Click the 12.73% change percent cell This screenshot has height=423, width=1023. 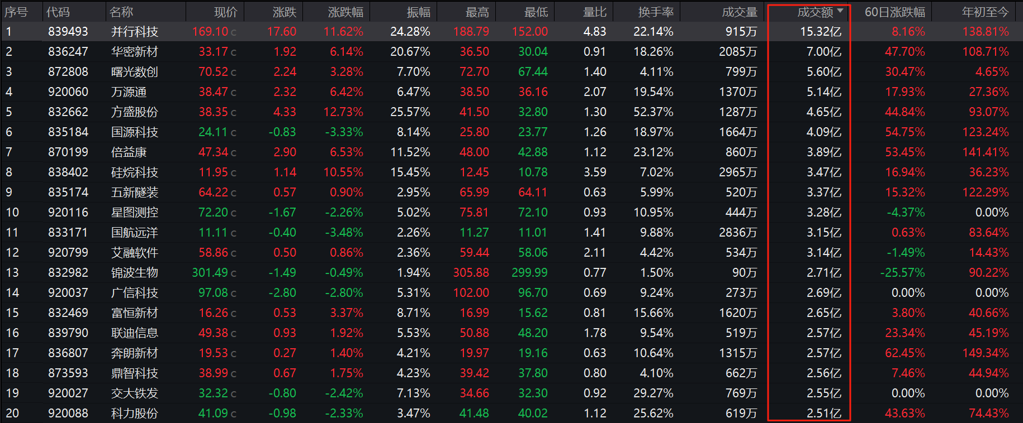[343, 112]
